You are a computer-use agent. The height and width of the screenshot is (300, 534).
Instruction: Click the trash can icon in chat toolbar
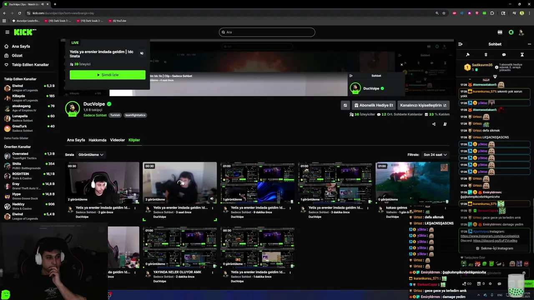pyautogui.click(x=486, y=55)
